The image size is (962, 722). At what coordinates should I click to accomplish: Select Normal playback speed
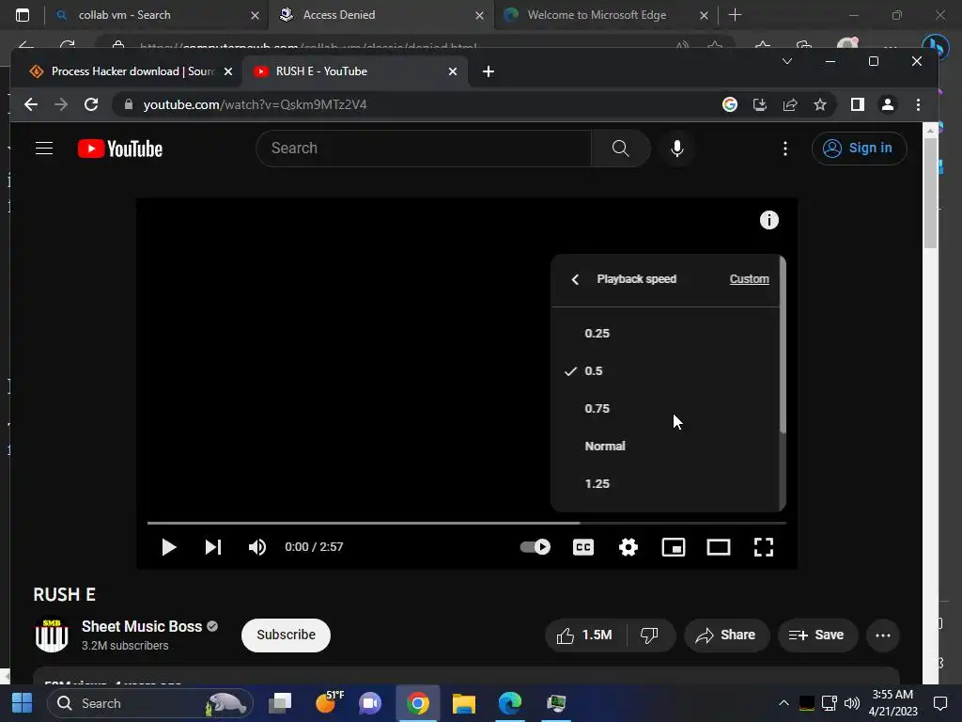pos(665,447)
